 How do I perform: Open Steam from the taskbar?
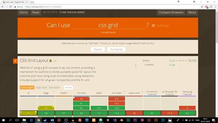(45, 120)
